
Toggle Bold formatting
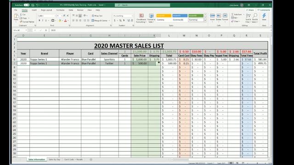pos(40,20)
